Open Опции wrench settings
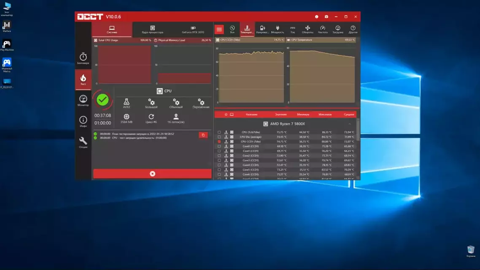This screenshot has height=270, width=480. (x=83, y=142)
